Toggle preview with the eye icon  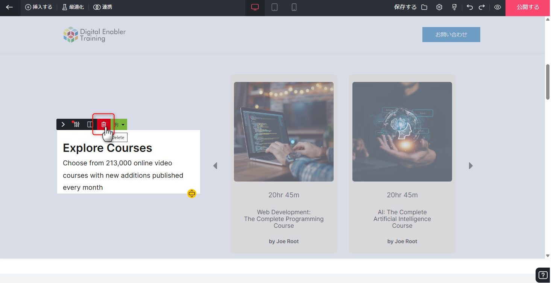point(498,7)
